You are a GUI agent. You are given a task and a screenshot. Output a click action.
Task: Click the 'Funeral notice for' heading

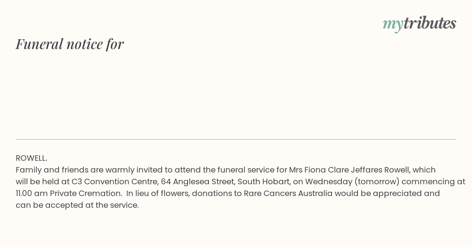(70, 44)
